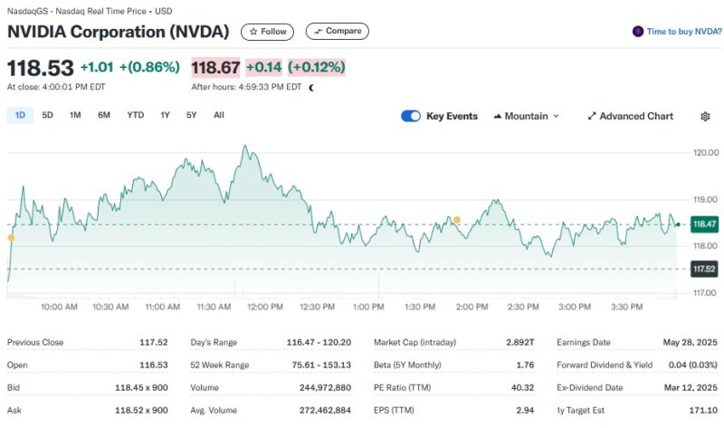Switch to the 5D time range
This screenshot has height=428, width=724.
pyautogui.click(x=48, y=115)
